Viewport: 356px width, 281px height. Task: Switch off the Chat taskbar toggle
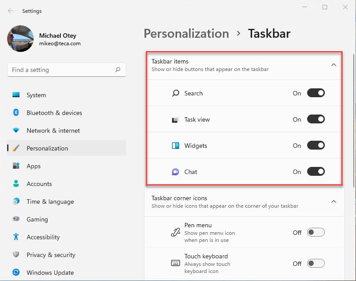[316, 171]
